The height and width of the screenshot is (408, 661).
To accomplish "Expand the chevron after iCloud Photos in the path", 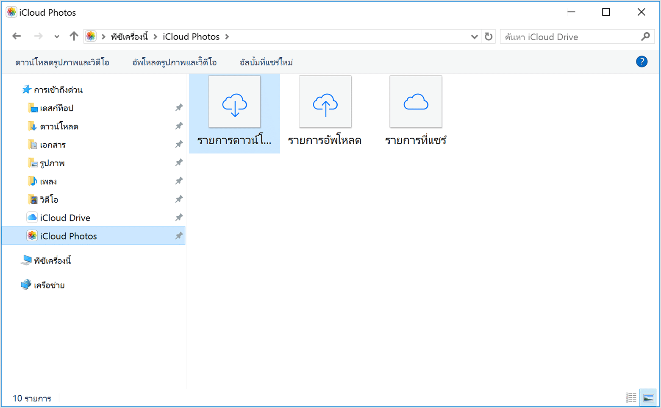I will pyautogui.click(x=227, y=37).
